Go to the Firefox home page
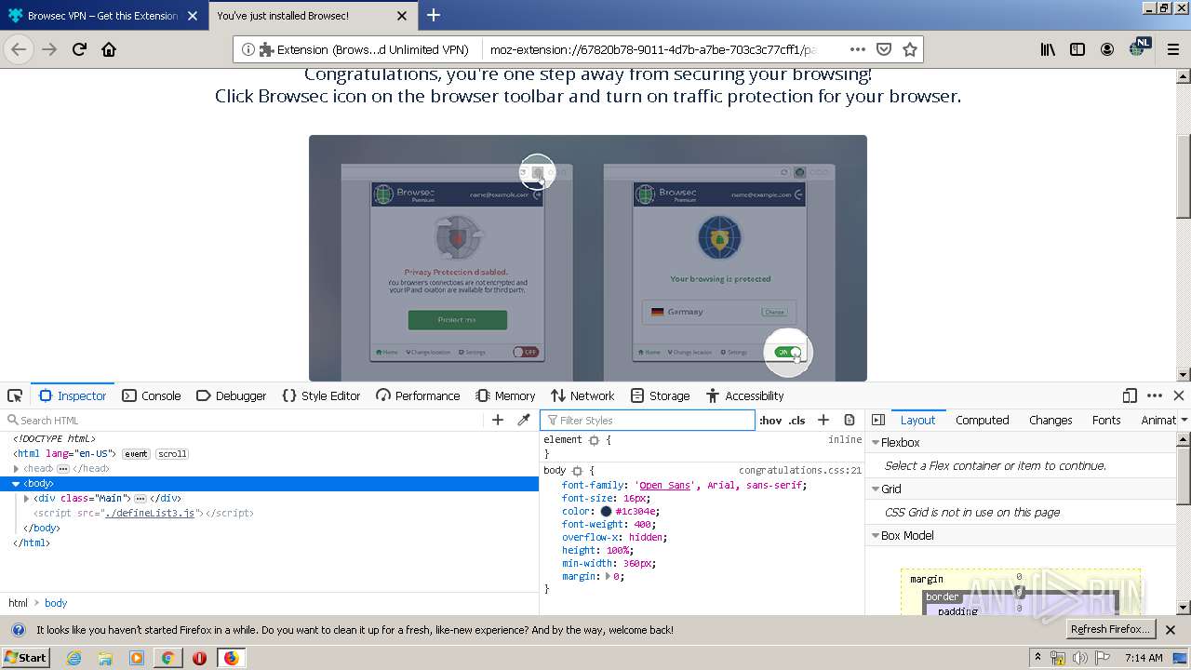The width and height of the screenshot is (1191, 670). pyautogui.click(x=109, y=49)
